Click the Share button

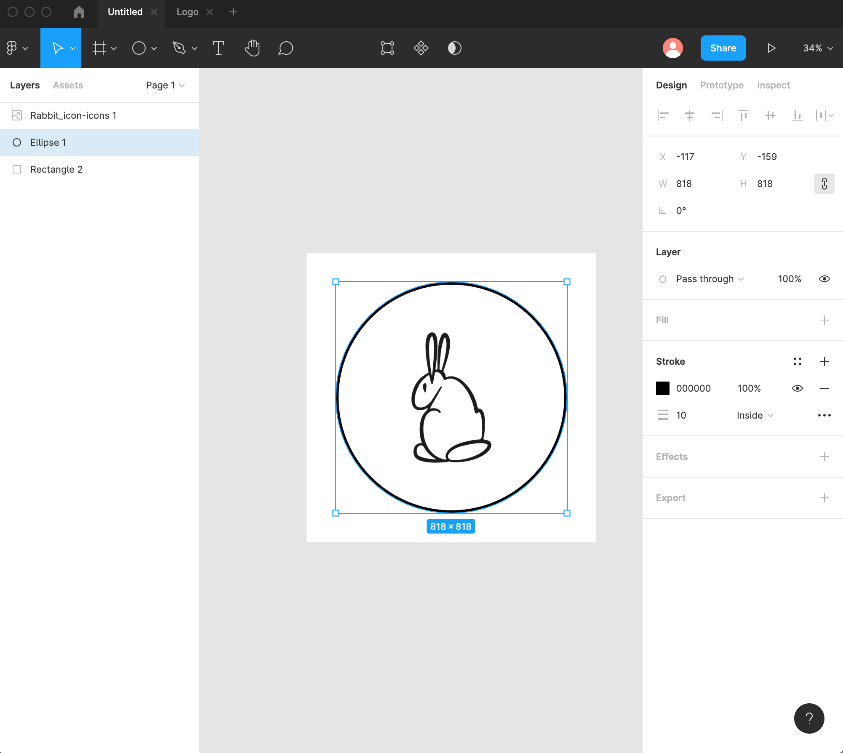(x=723, y=48)
